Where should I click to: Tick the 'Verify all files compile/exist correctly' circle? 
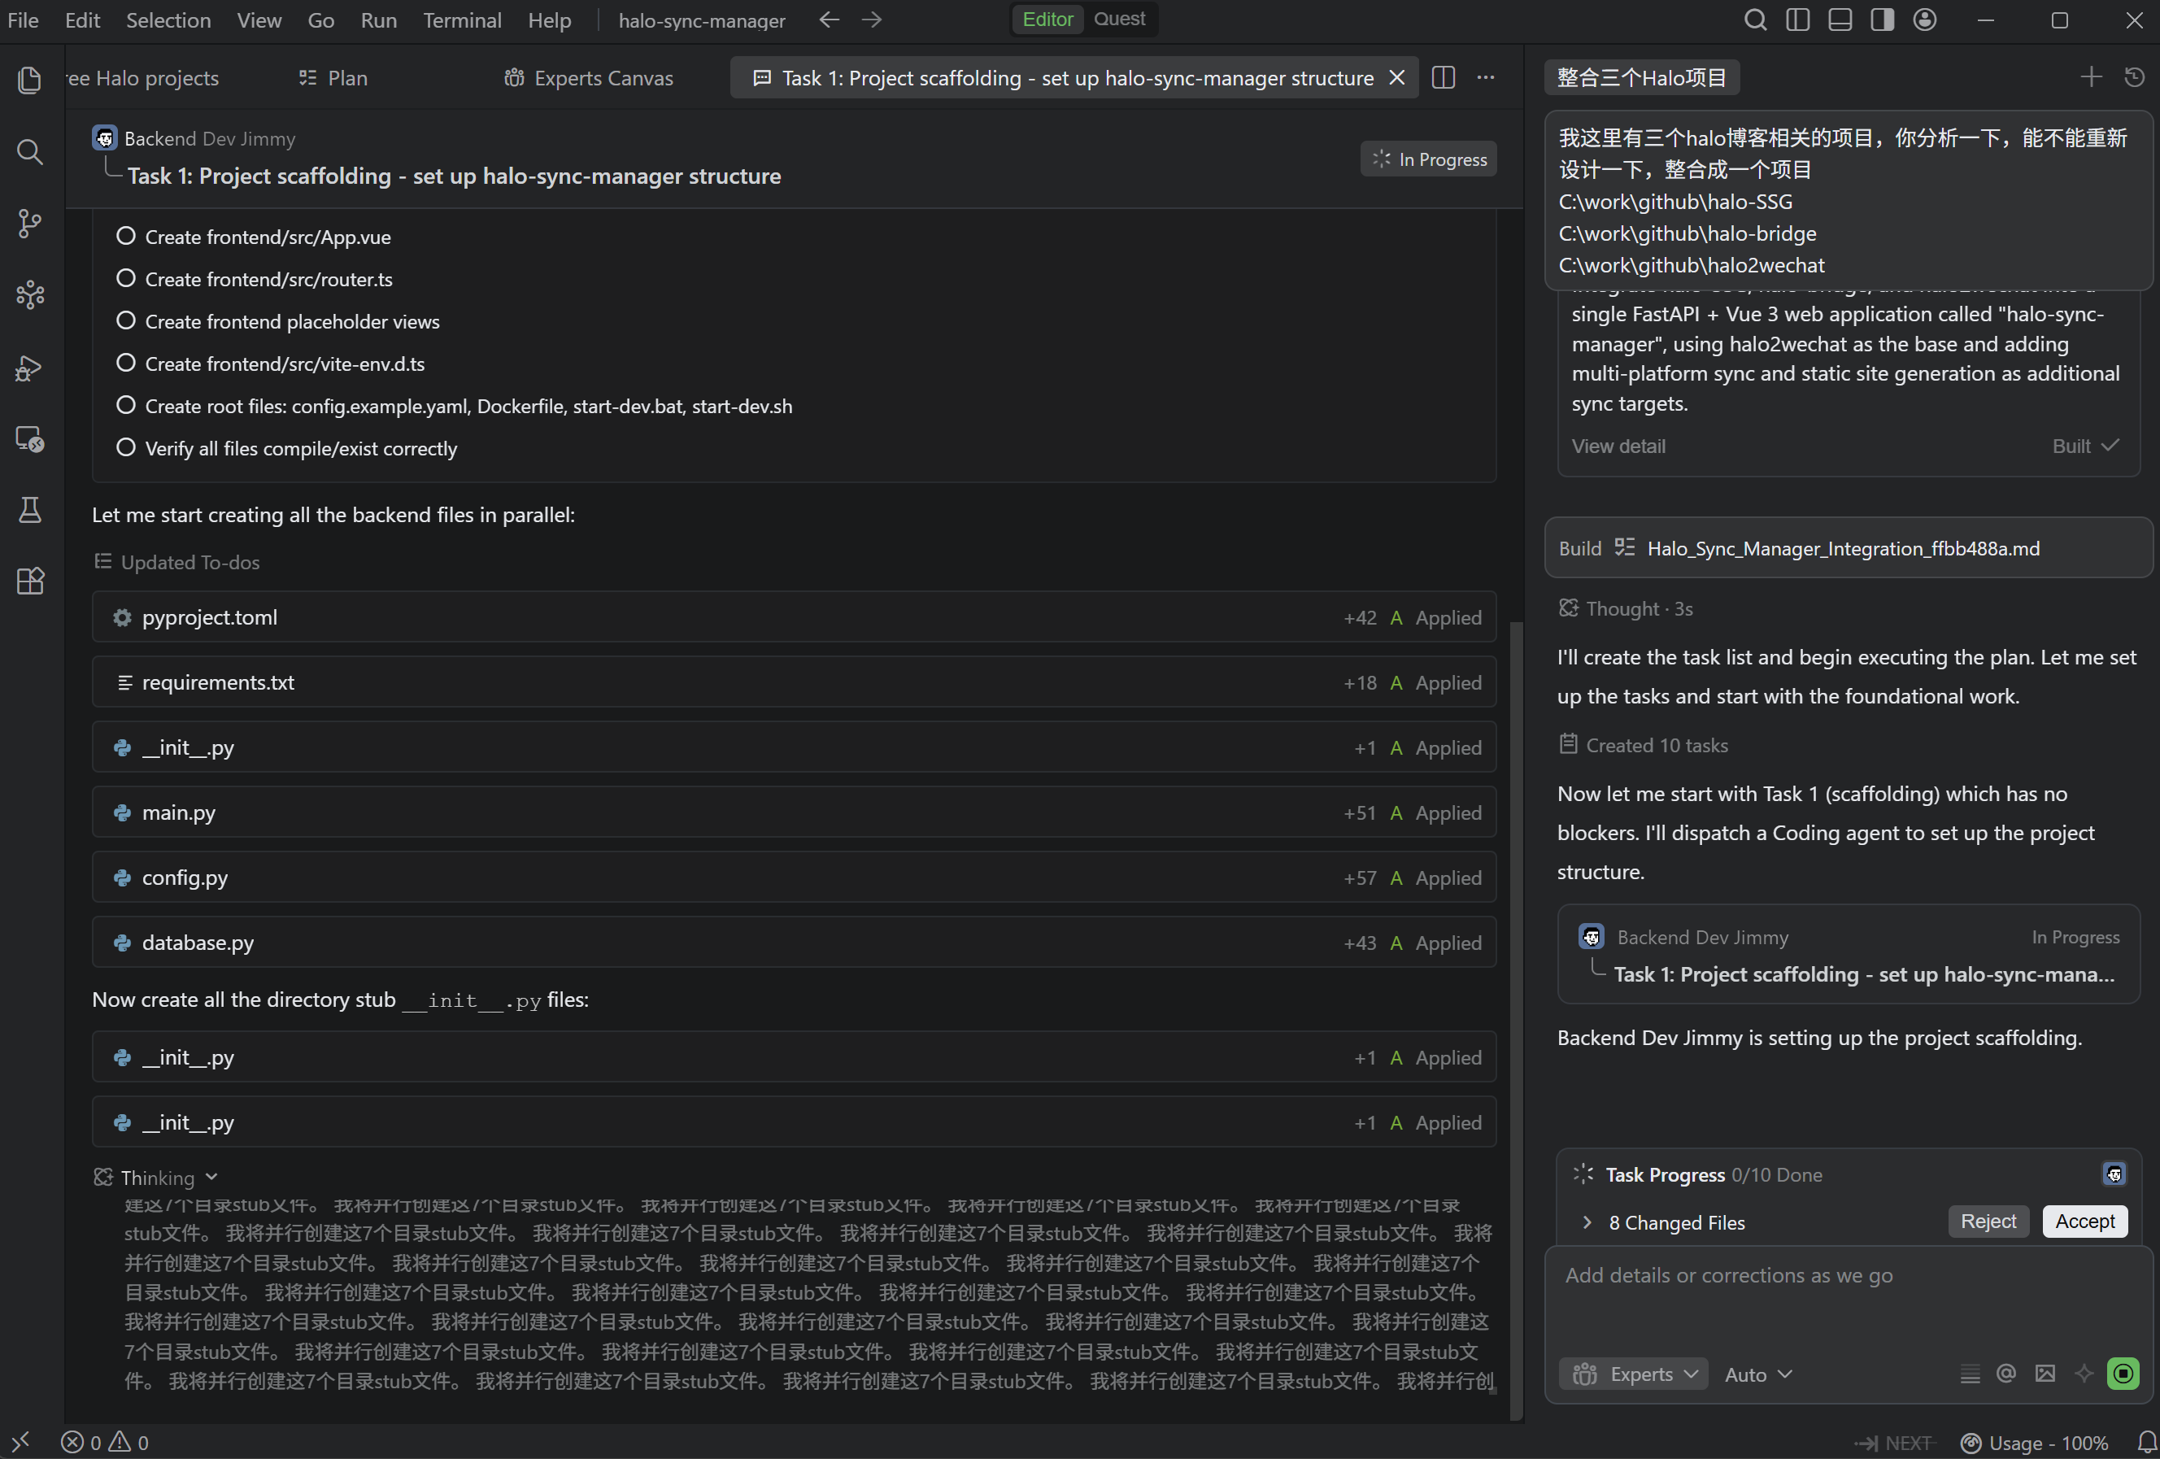click(x=125, y=448)
